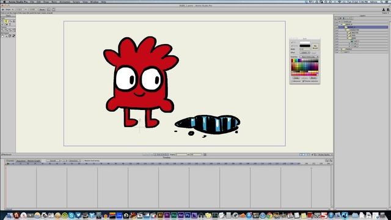This screenshot has width=391, height=220.
Task: Click the second flip icon beside Reset
Action: pyautogui.click(x=53, y=10)
